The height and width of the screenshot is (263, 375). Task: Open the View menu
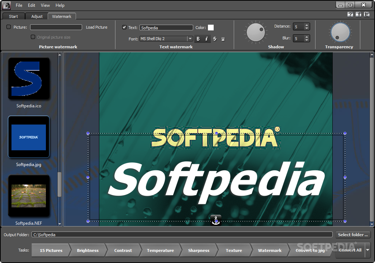(45, 5)
